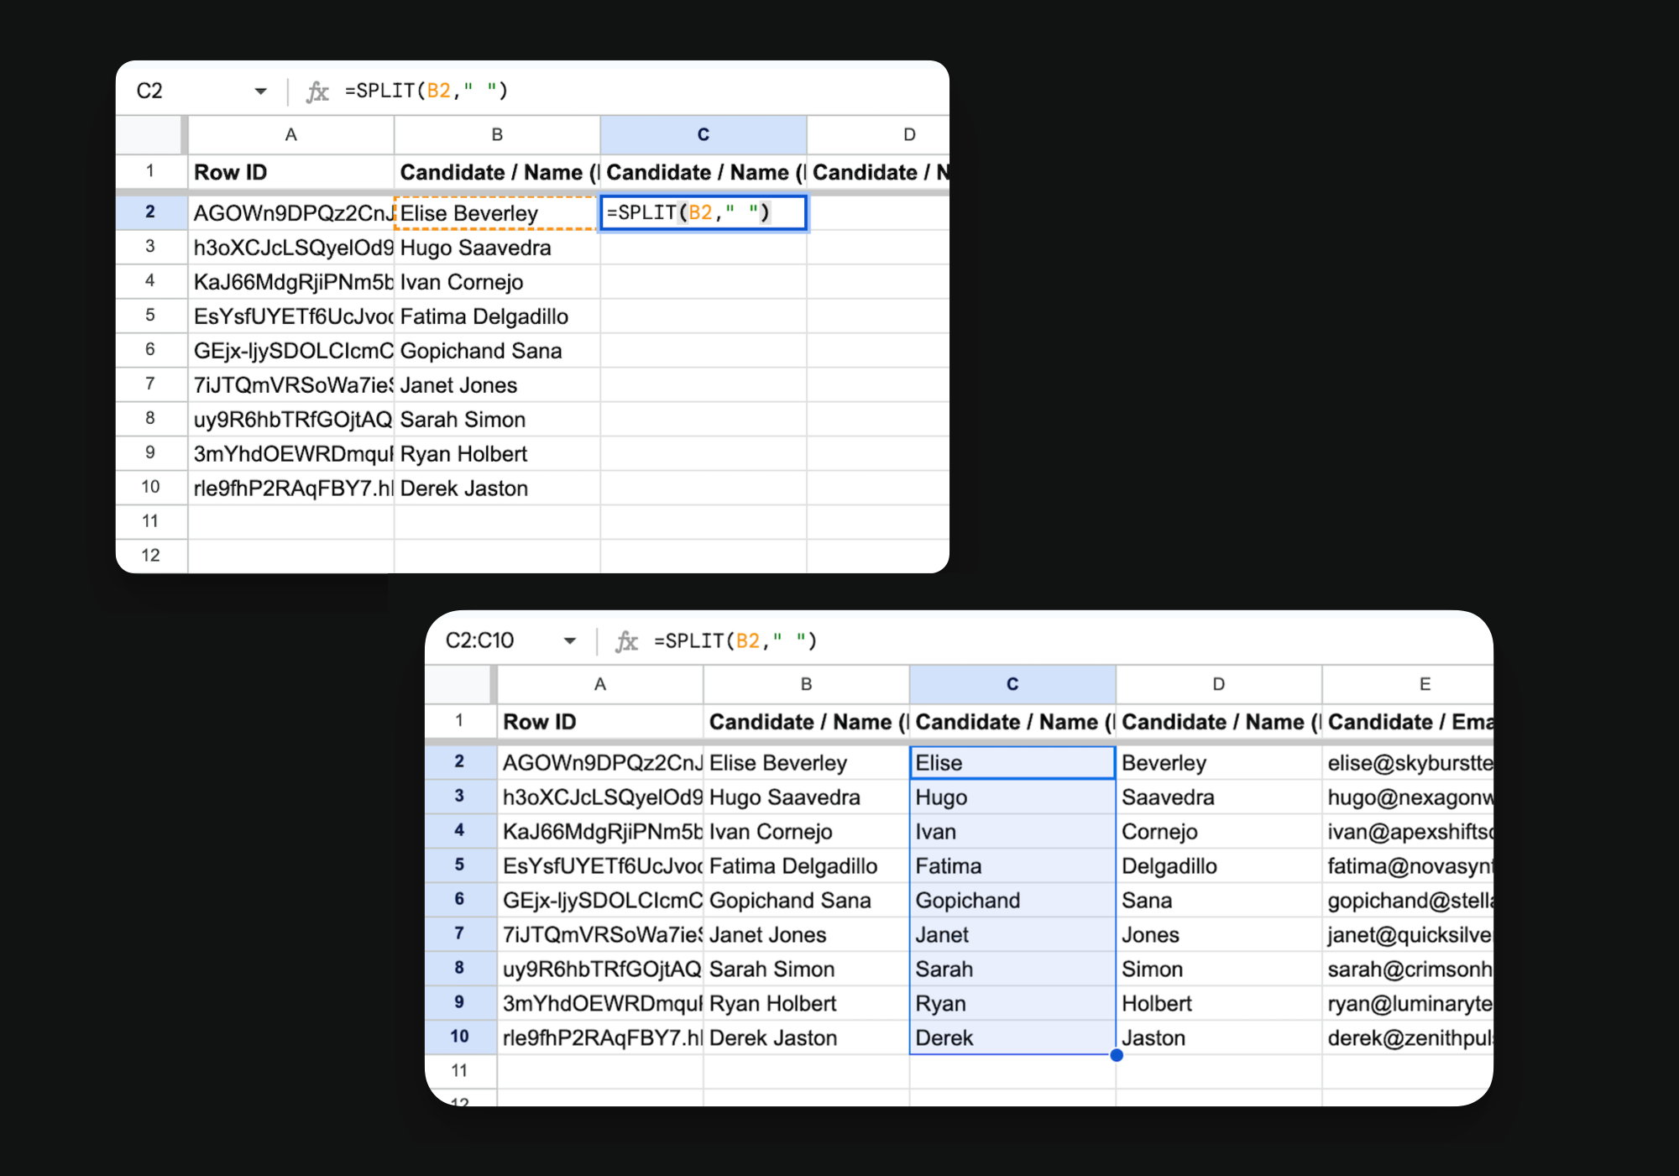Select column D header in top sheet
The width and height of the screenshot is (1679, 1176).
[x=878, y=134]
